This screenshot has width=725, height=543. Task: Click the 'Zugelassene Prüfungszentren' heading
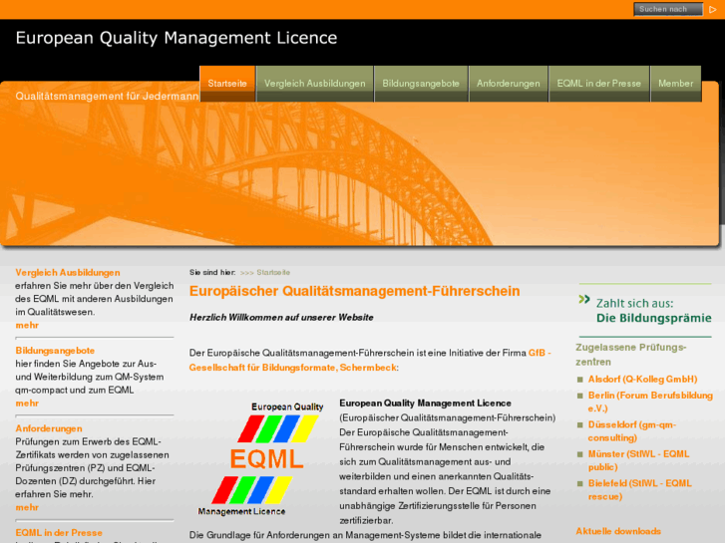[x=630, y=355]
